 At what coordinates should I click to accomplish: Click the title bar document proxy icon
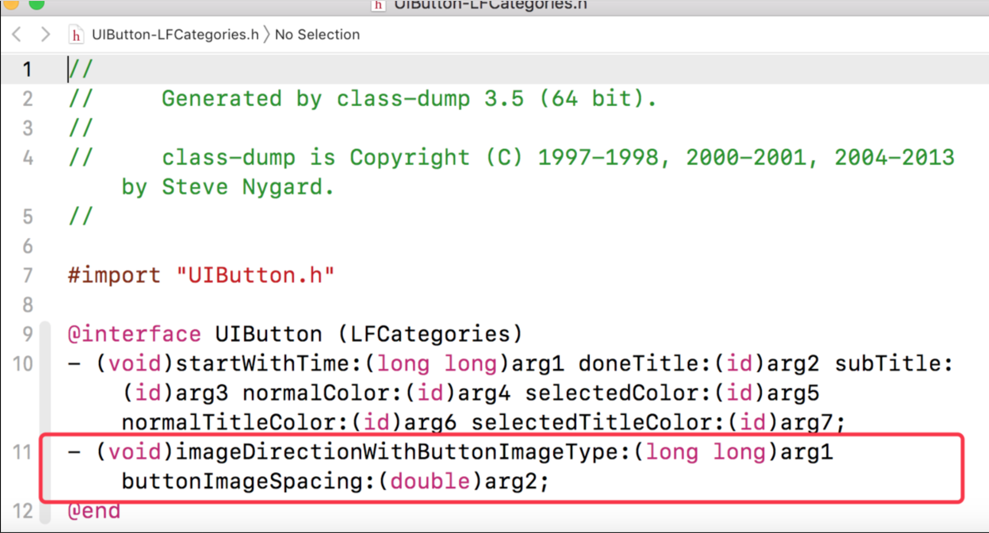(378, 5)
